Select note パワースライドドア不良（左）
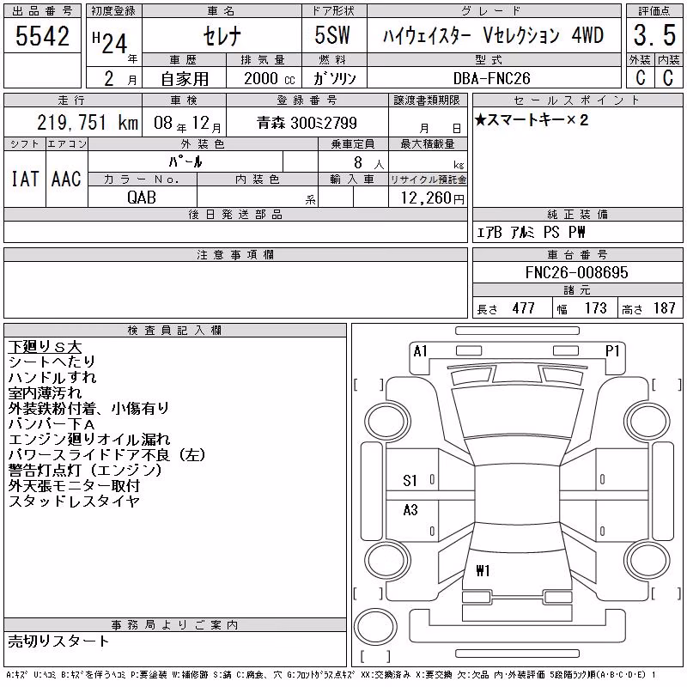 [x=106, y=455]
